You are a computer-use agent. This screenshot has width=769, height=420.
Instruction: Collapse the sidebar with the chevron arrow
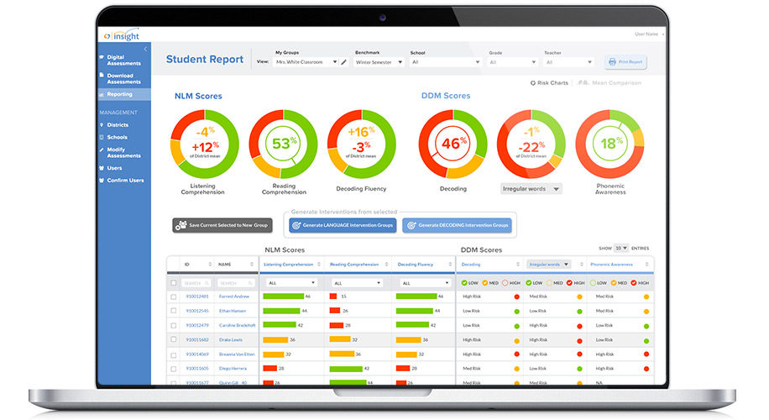pyautogui.click(x=145, y=49)
